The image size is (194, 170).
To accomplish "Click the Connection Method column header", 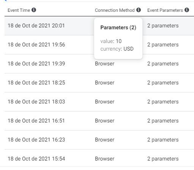I will coord(115,10).
